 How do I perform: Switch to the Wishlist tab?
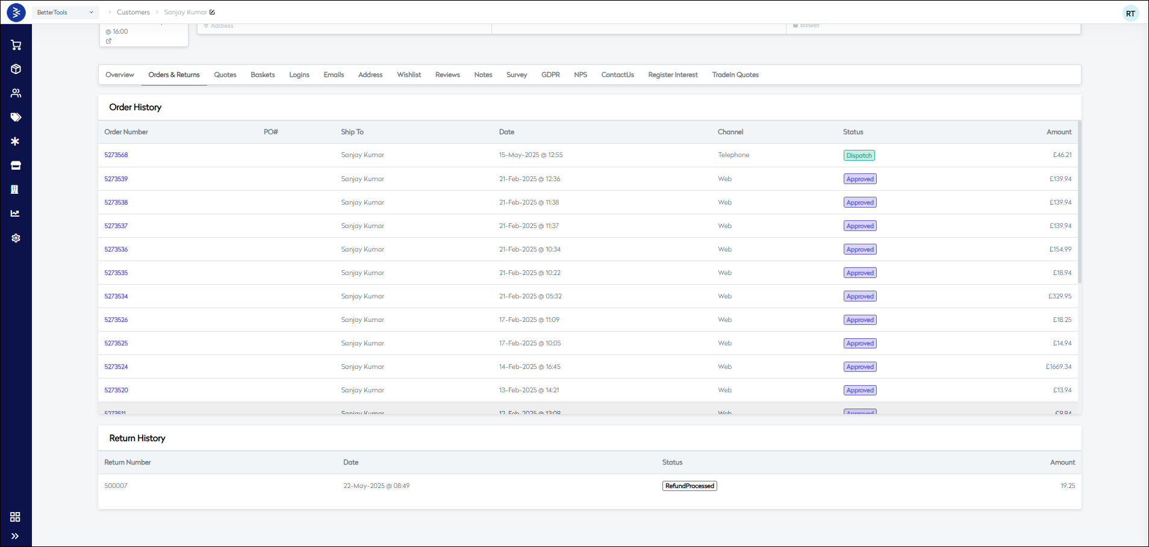[409, 75]
